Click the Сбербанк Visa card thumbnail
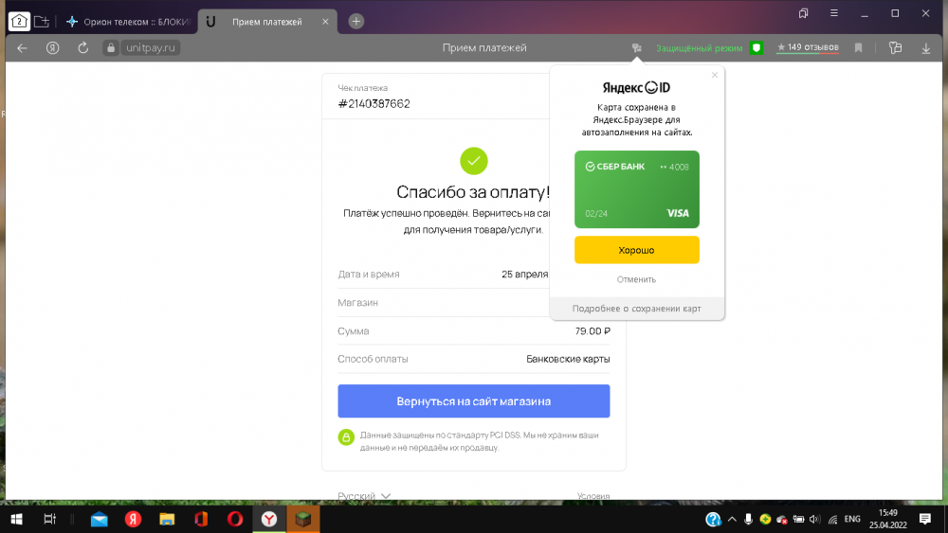This screenshot has width=948, height=533. click(x=637, y=189)
